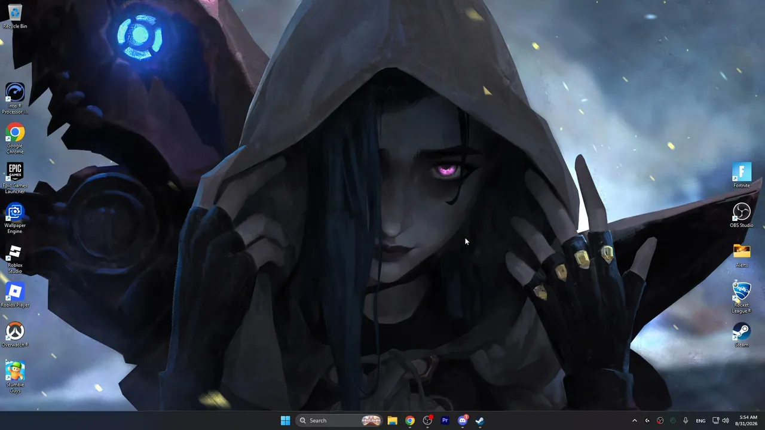The width and height of the screenshot is (765, 430).
Task: Select the Google Chrome desktop shortcut
Action: tap(15, 139)
